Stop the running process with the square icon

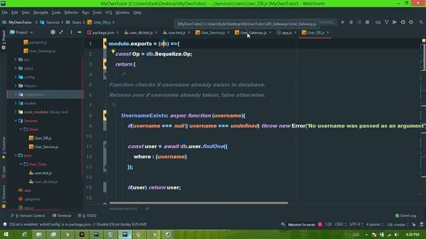tap(367, 22)
